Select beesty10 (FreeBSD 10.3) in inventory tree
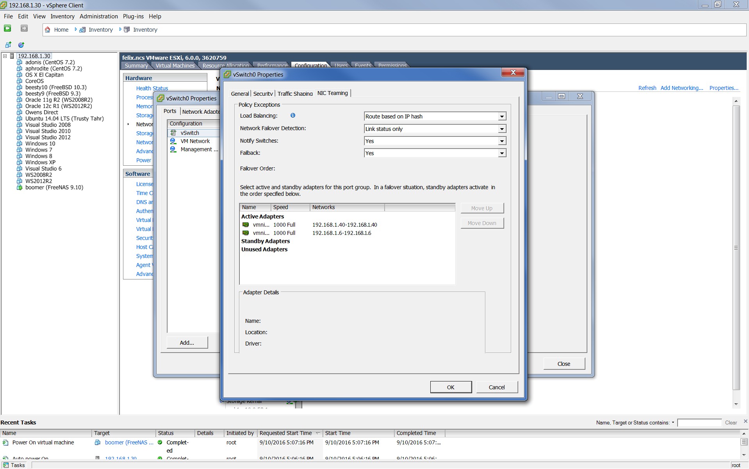 [56, 87]
